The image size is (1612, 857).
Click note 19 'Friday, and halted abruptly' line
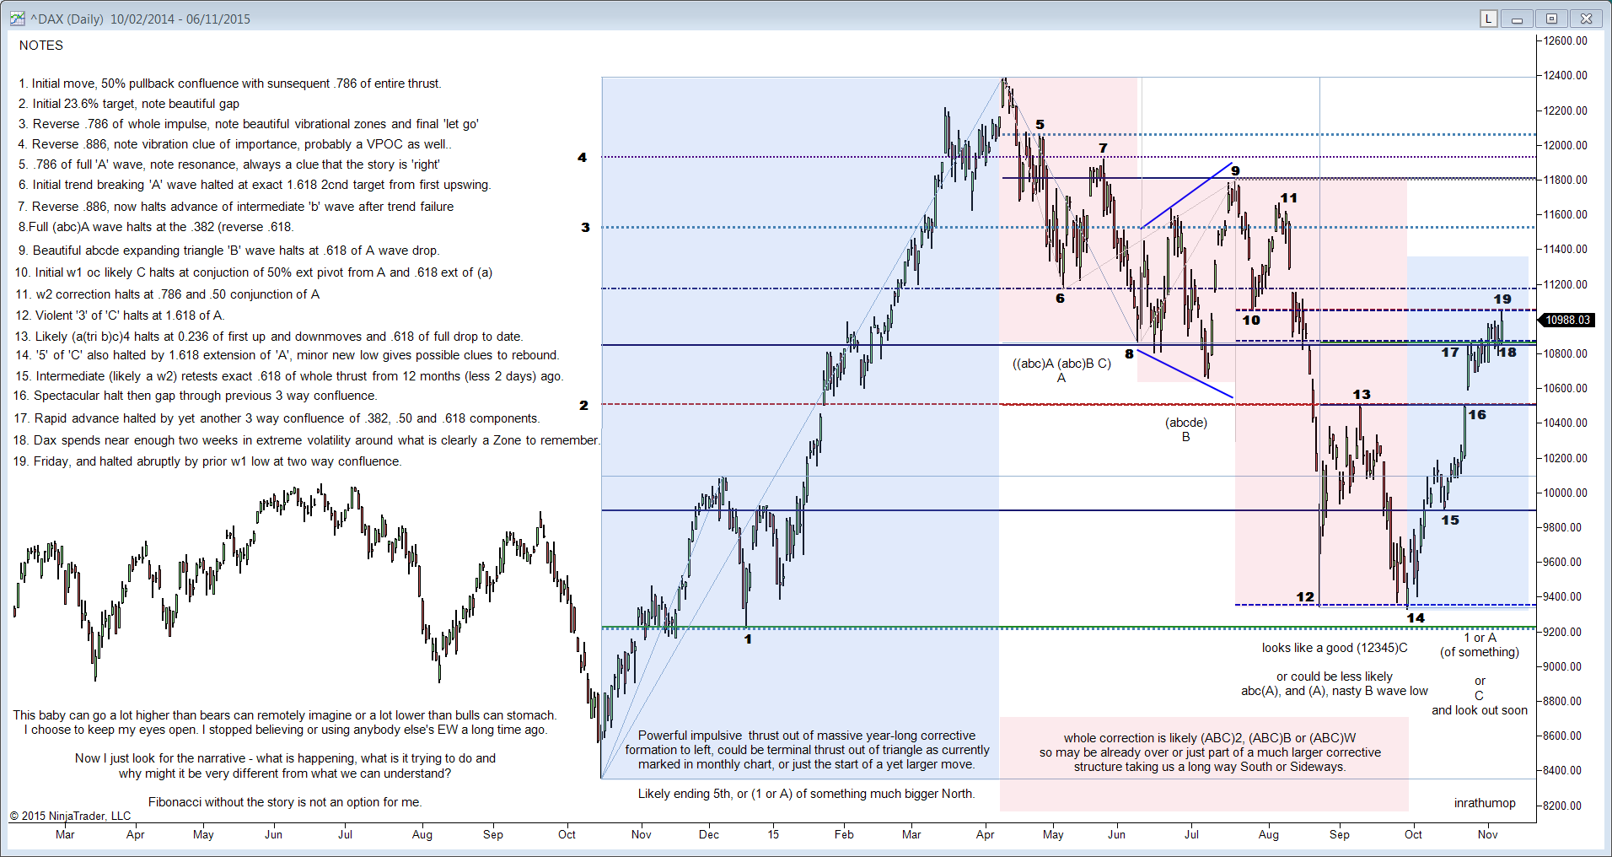pos(207,461)
